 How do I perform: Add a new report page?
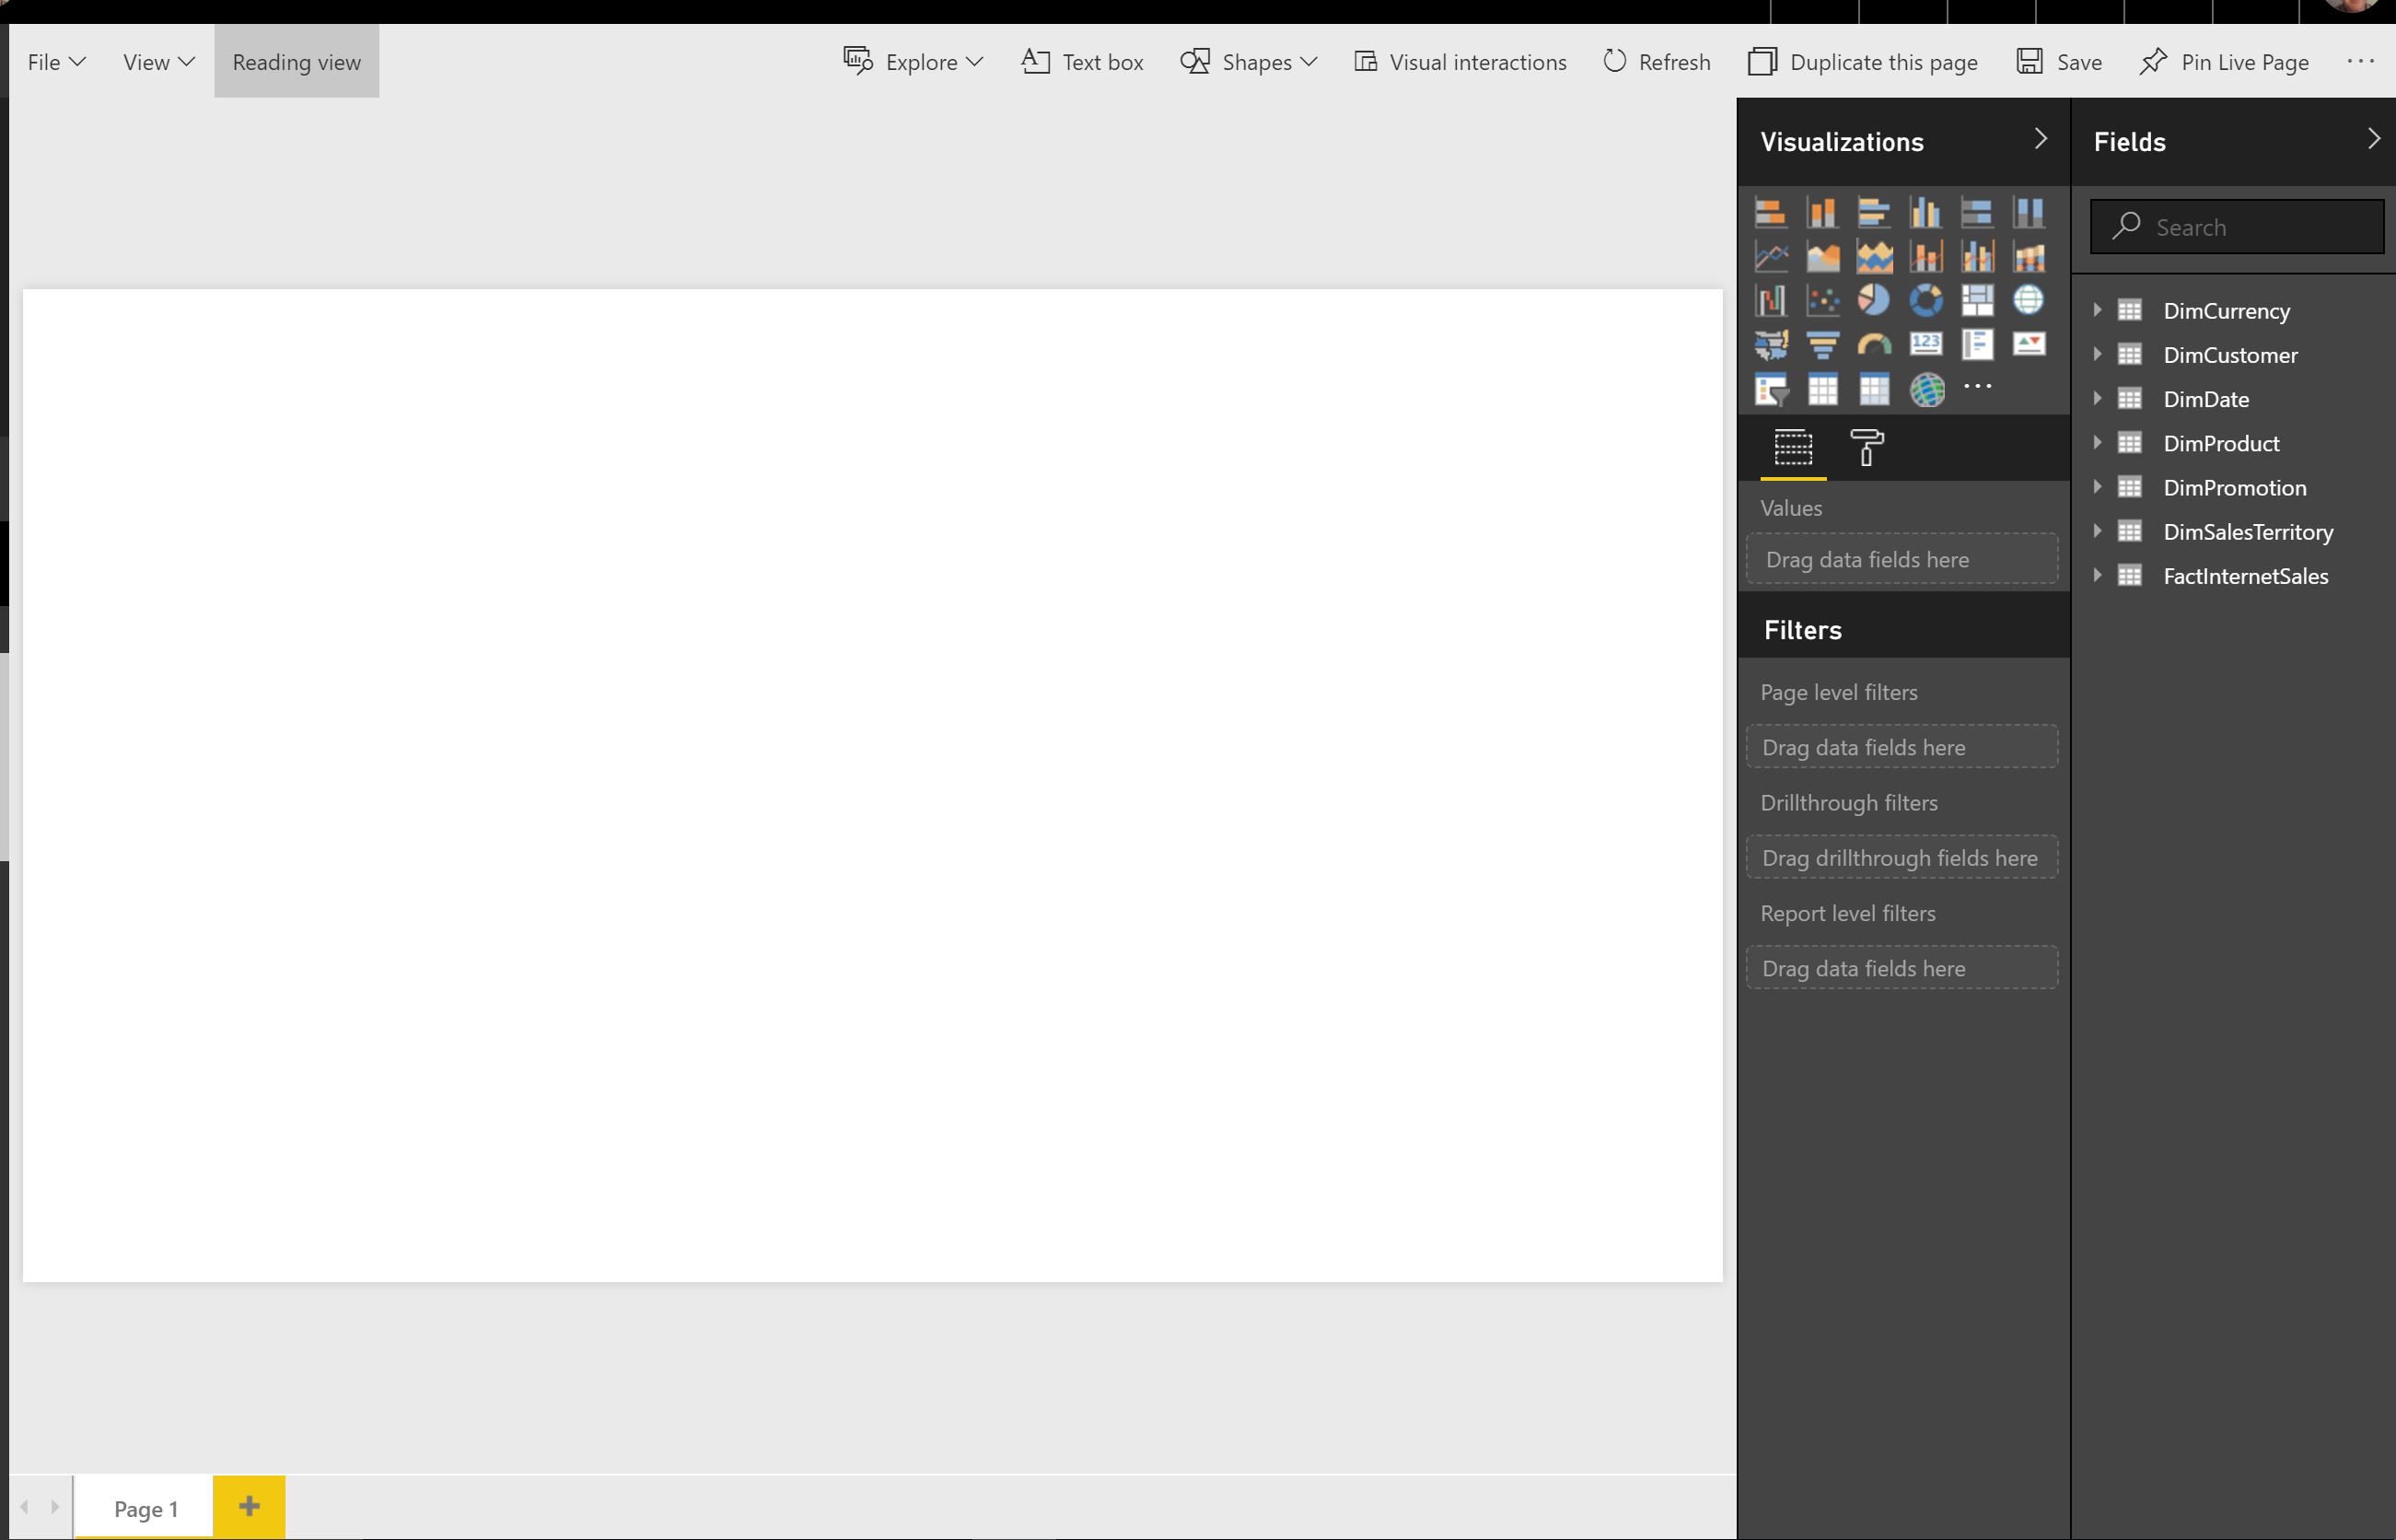[249, 1506]
